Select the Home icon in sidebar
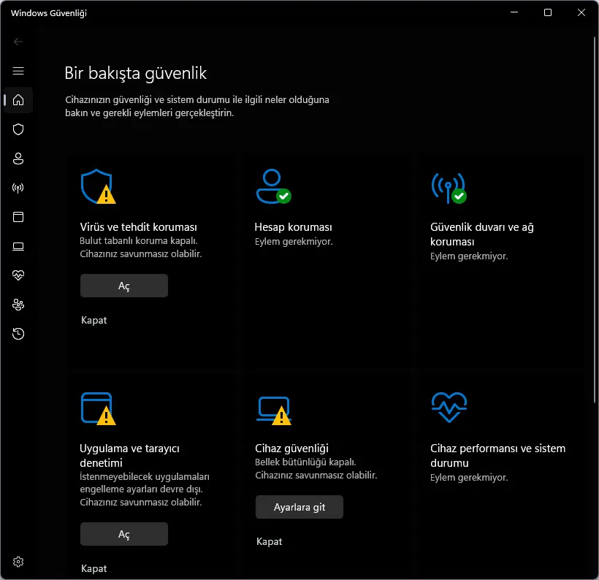 [18, 100]
